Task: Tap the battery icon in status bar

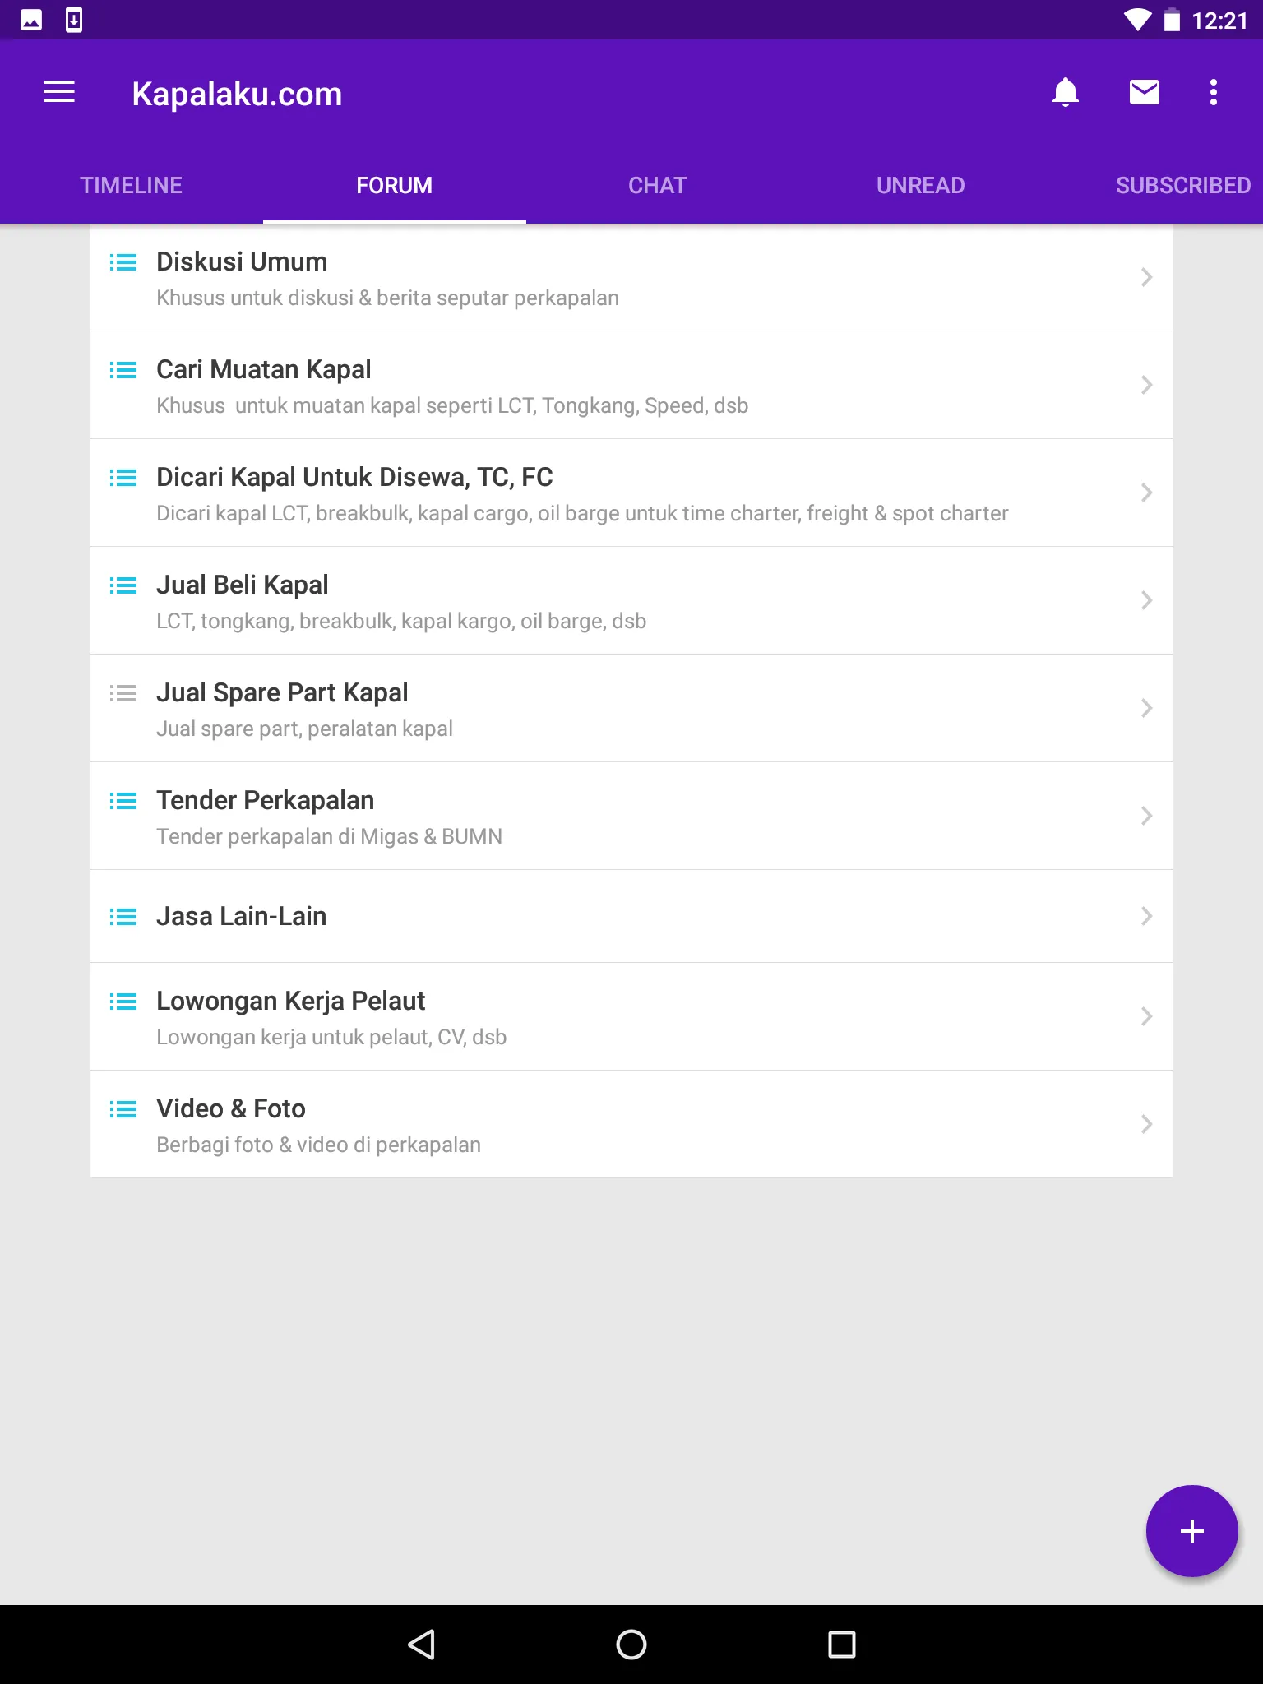Action: [1173, 20]
